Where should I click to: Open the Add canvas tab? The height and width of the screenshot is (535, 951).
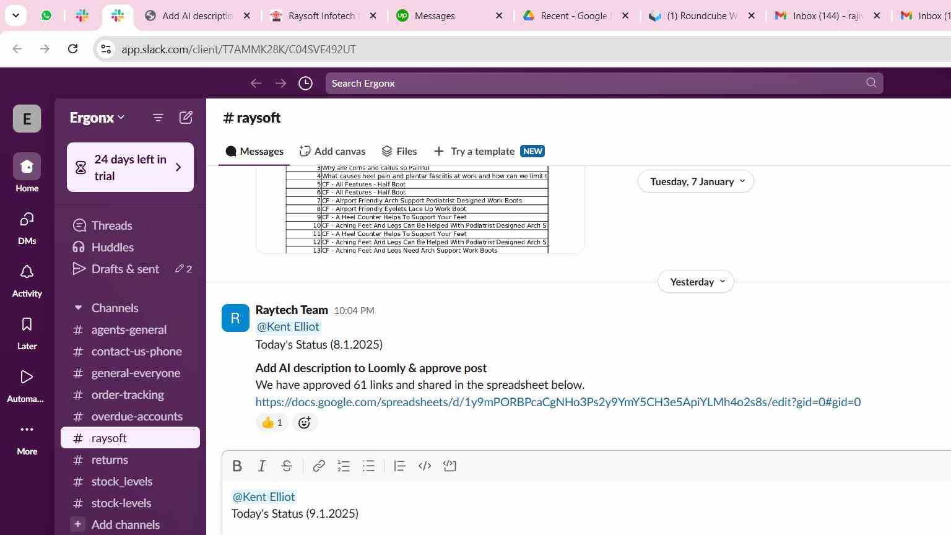pyautogui.click(x=332, y=151)
